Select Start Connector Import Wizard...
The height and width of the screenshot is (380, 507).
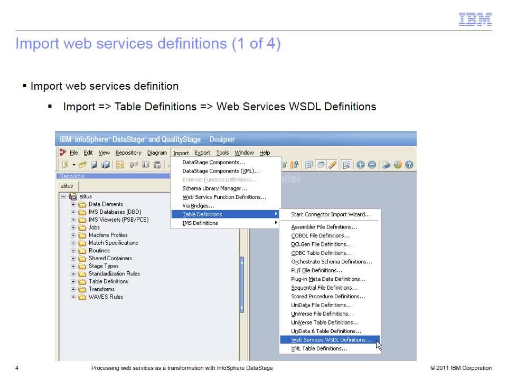(x=330, y=215)
